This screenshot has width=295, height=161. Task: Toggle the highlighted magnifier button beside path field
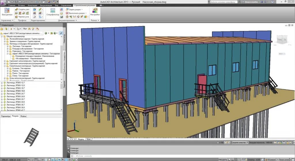pos(61,33)
